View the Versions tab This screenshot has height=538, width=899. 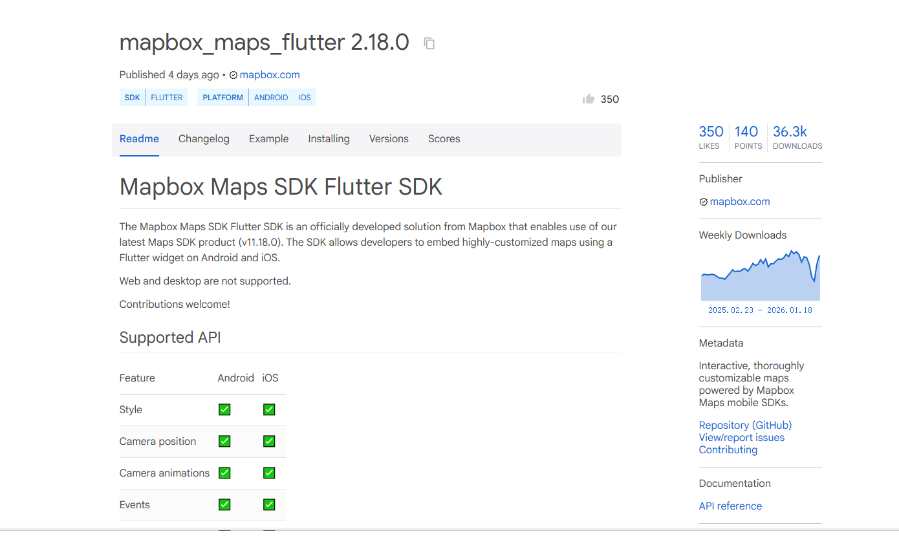tap(389, 139)
